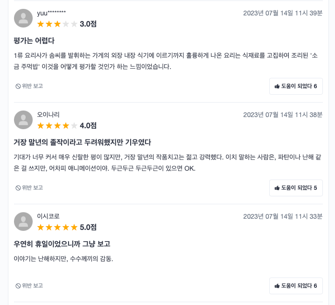Click reviewer name yuu********

coord(51,13)
